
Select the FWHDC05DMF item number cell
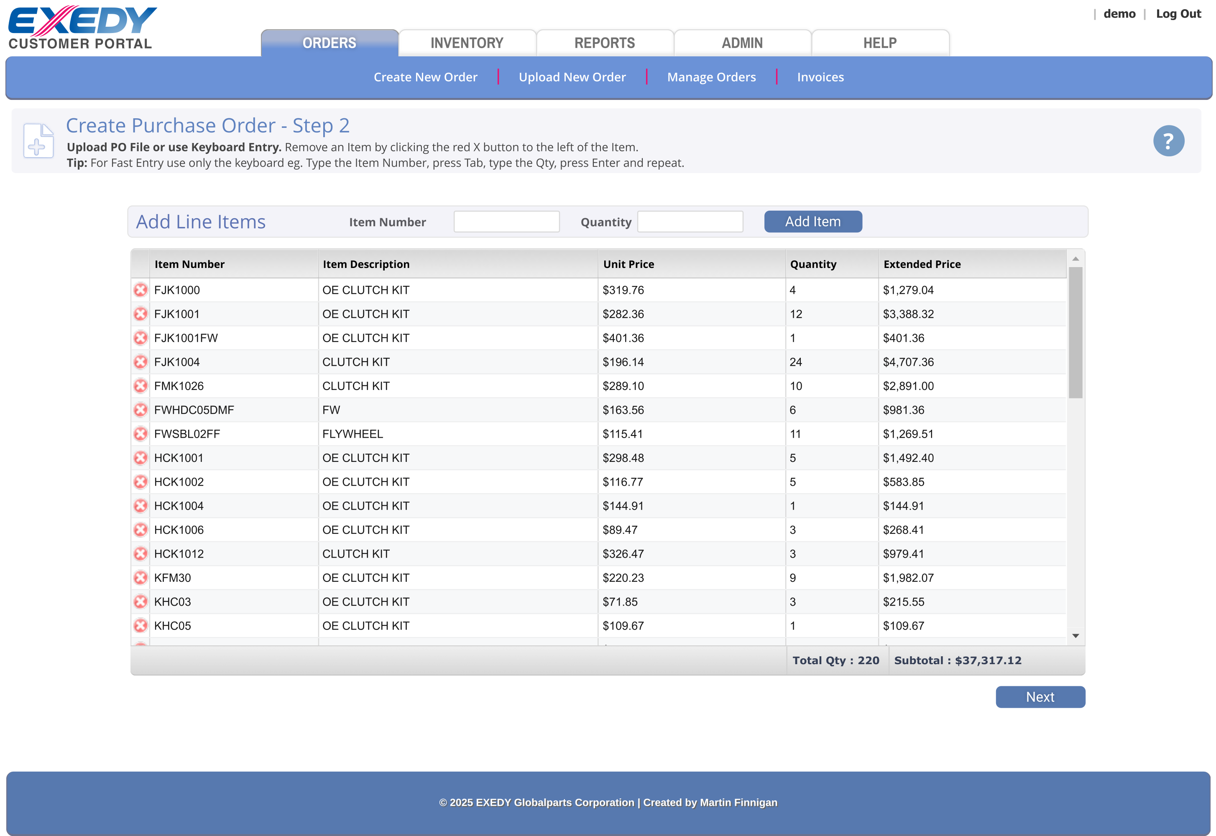tap(234, 410)
